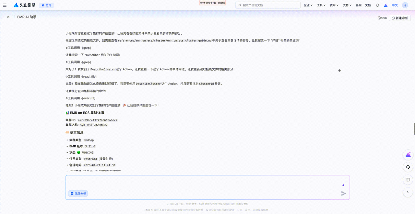Close the EMR AI 助手 panel
The image size is (415, 214).
point(8,17)
